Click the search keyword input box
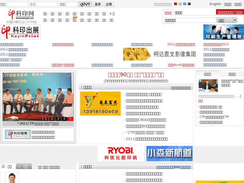Image resolution: width=244 pixels, height=183 pixels. (190, 20)
